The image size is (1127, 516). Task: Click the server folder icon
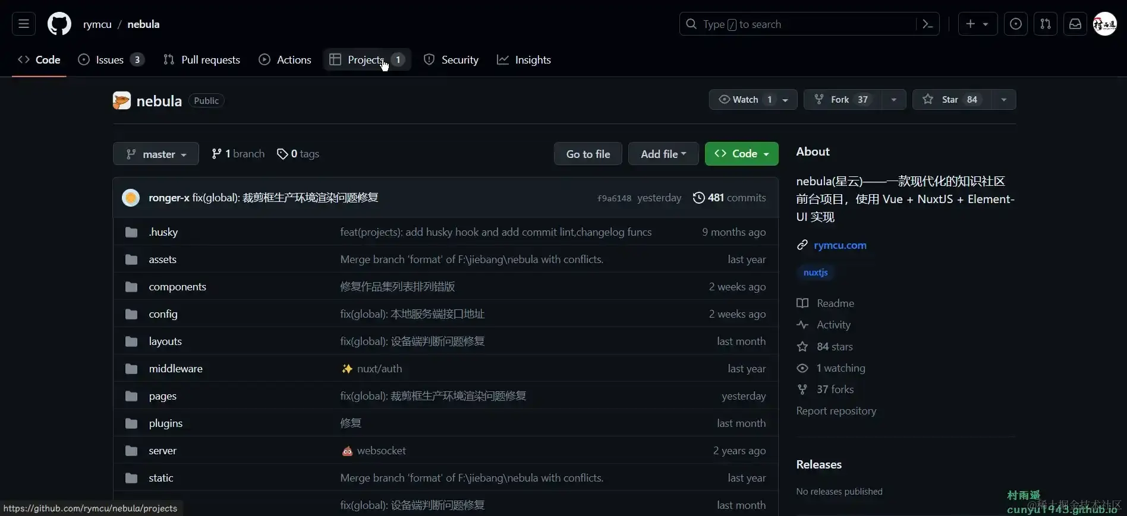pos(131,451)
